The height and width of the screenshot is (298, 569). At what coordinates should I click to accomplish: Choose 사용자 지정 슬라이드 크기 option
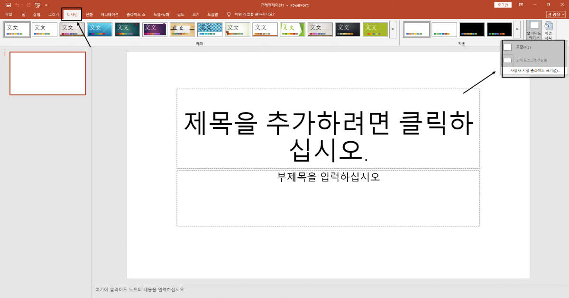click(532, 69)
